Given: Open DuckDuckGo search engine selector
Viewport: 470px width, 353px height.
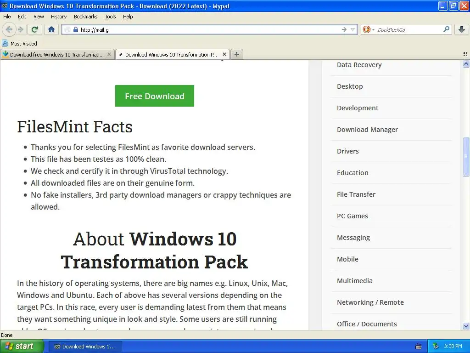Looking at the screenshot, I should (369, 29).
